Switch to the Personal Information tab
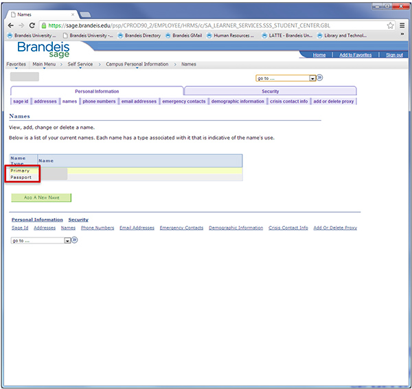This screenshot has width=412, height=389. 97,91
